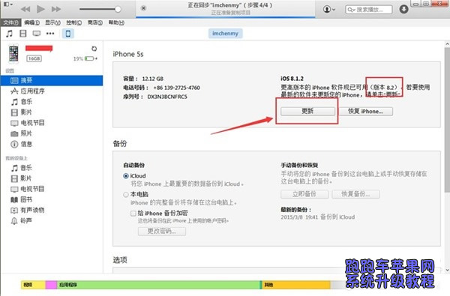450x296 pixels.
Task: Open the 帮助(H) menu
Action: (x=116, y=22)
